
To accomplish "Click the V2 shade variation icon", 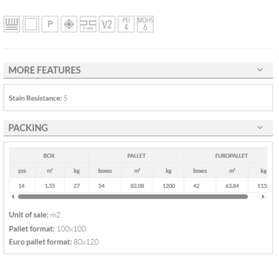I will [x=106, y=24].
